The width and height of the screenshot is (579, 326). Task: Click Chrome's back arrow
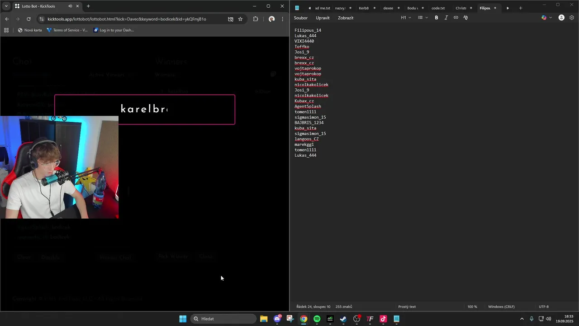coord(7,19)
